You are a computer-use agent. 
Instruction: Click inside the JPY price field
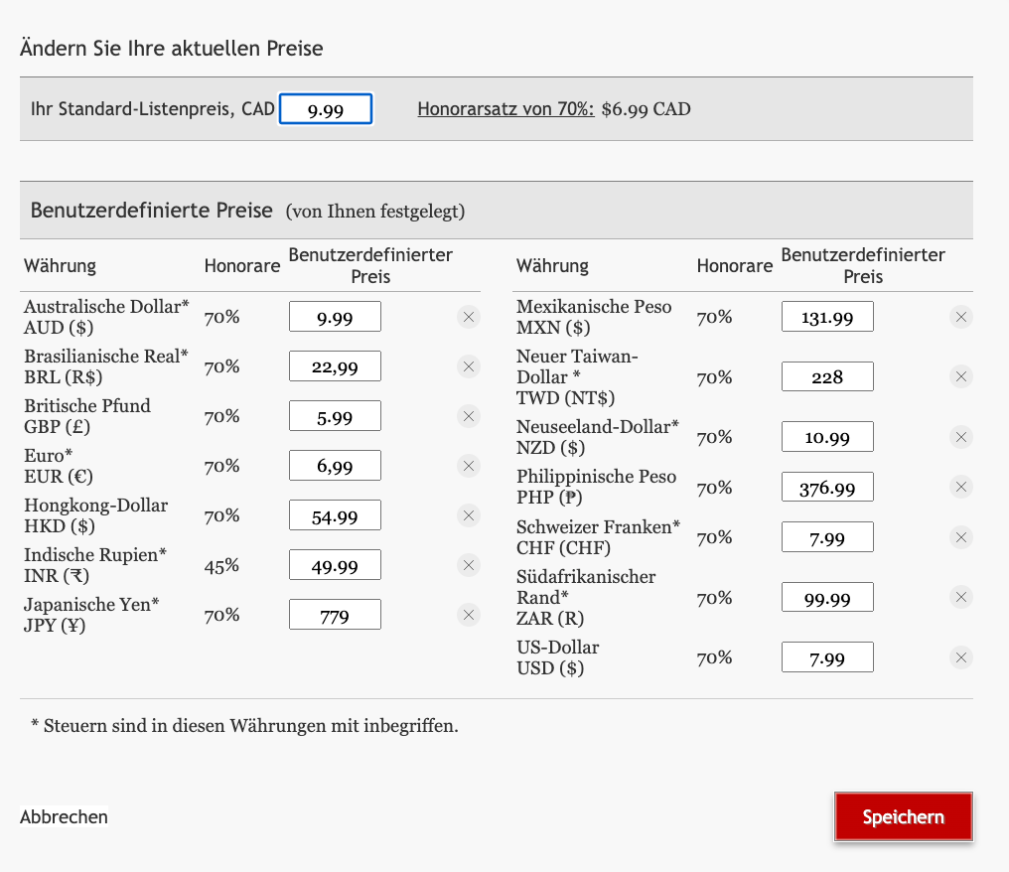click(x=335, y=614)
